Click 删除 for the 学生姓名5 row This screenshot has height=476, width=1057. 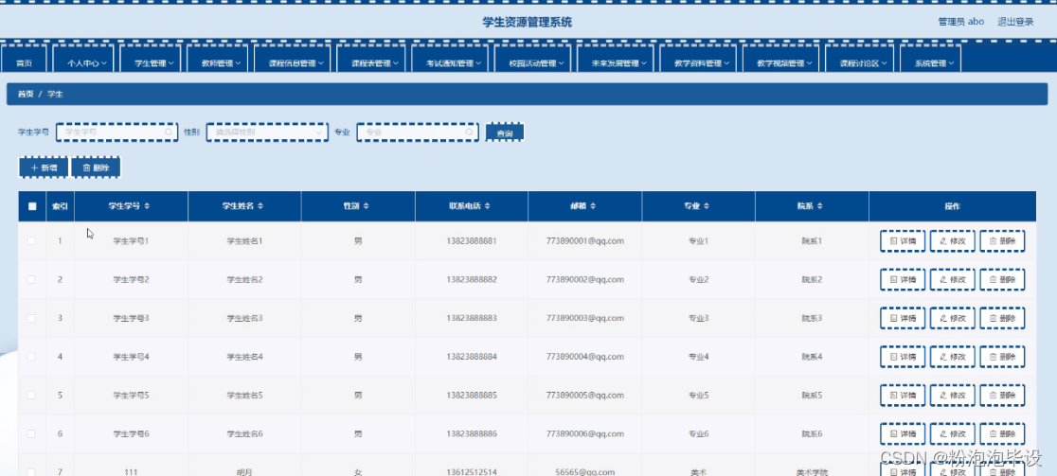[x=1002, y=396]
